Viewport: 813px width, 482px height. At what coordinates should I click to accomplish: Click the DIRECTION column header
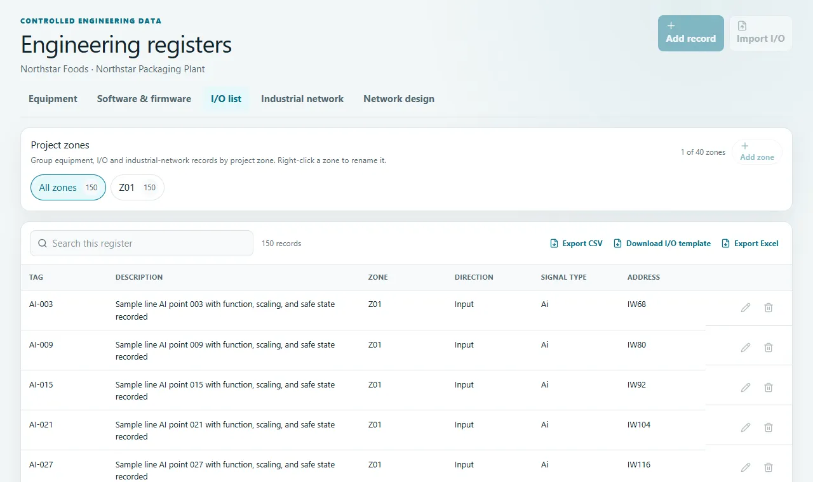point(474,277)
